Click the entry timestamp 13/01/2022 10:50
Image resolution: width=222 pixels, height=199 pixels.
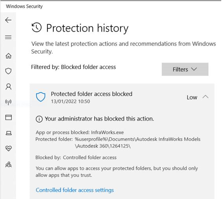(70, 101)
